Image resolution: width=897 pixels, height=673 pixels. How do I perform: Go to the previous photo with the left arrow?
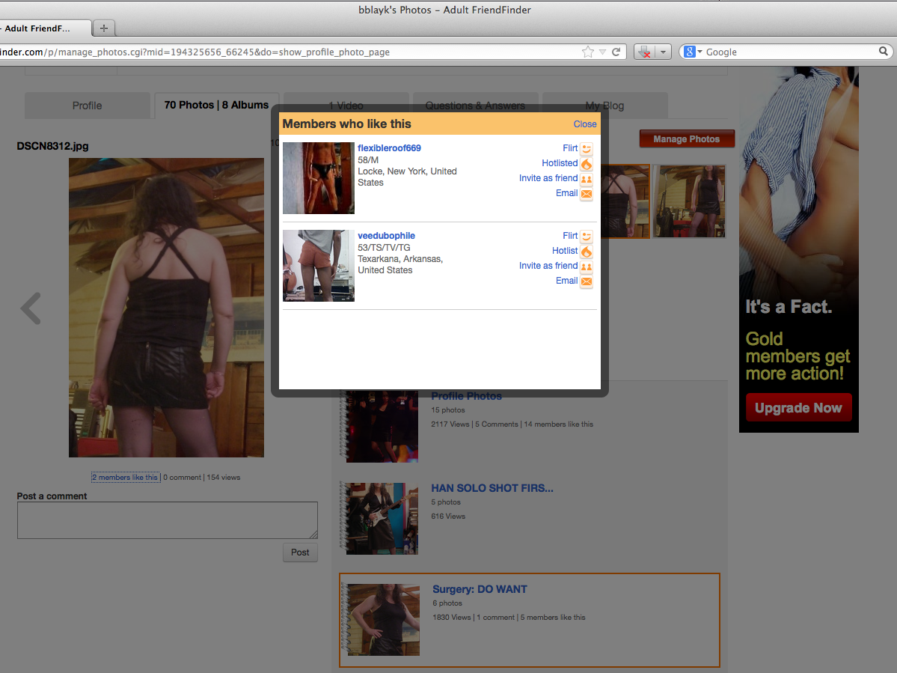tap(30, 308)
